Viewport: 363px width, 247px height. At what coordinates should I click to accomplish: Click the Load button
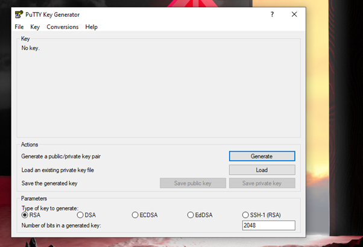(262, 170)
